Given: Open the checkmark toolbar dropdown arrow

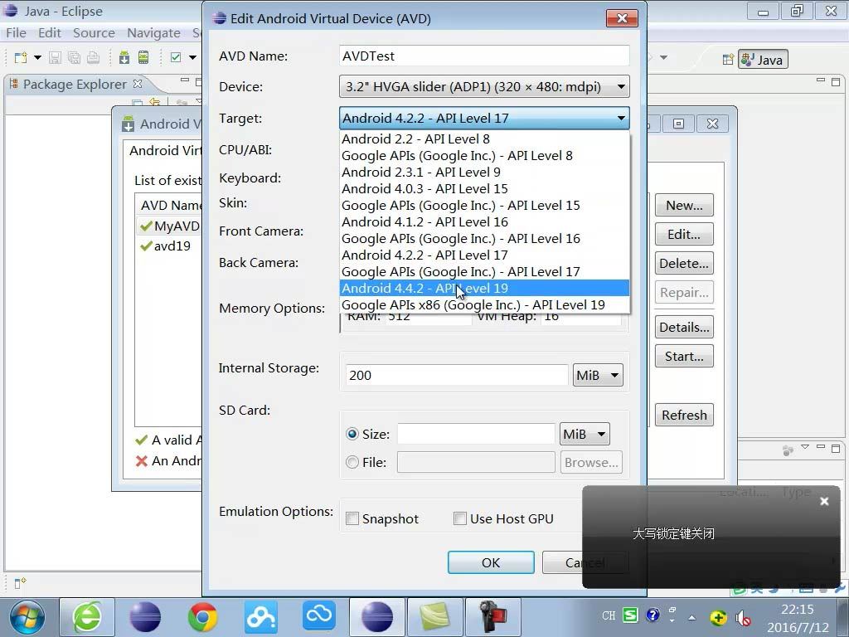Looking at the screenshot, I should click(x=192, y=57).
